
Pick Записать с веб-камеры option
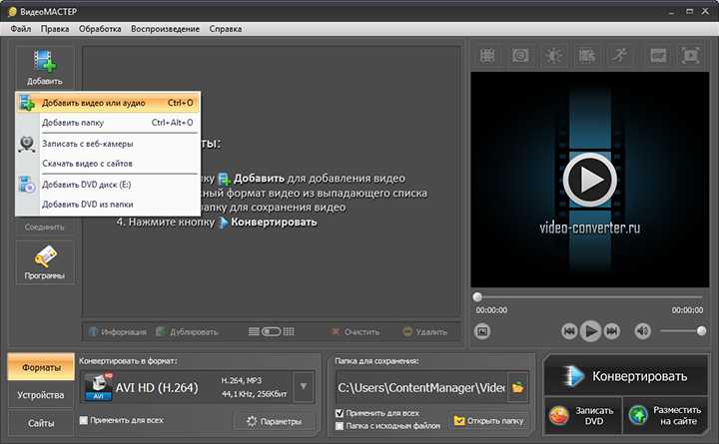point(108,144)
